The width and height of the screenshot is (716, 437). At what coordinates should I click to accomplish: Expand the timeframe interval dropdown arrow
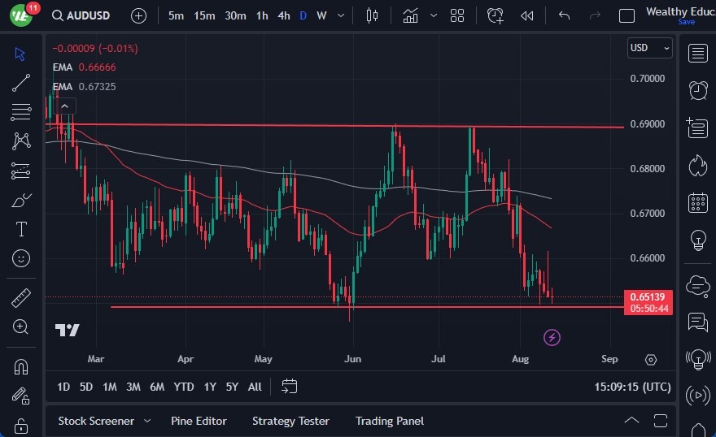[340, 15]
